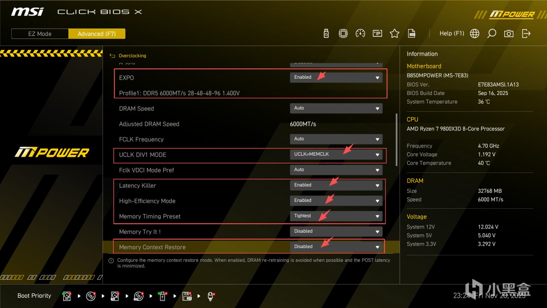Image resolution: width=547 pixels, height=308 pixels.
Task: Select the 'EXPO' setting label
Action: coord(126,78)
